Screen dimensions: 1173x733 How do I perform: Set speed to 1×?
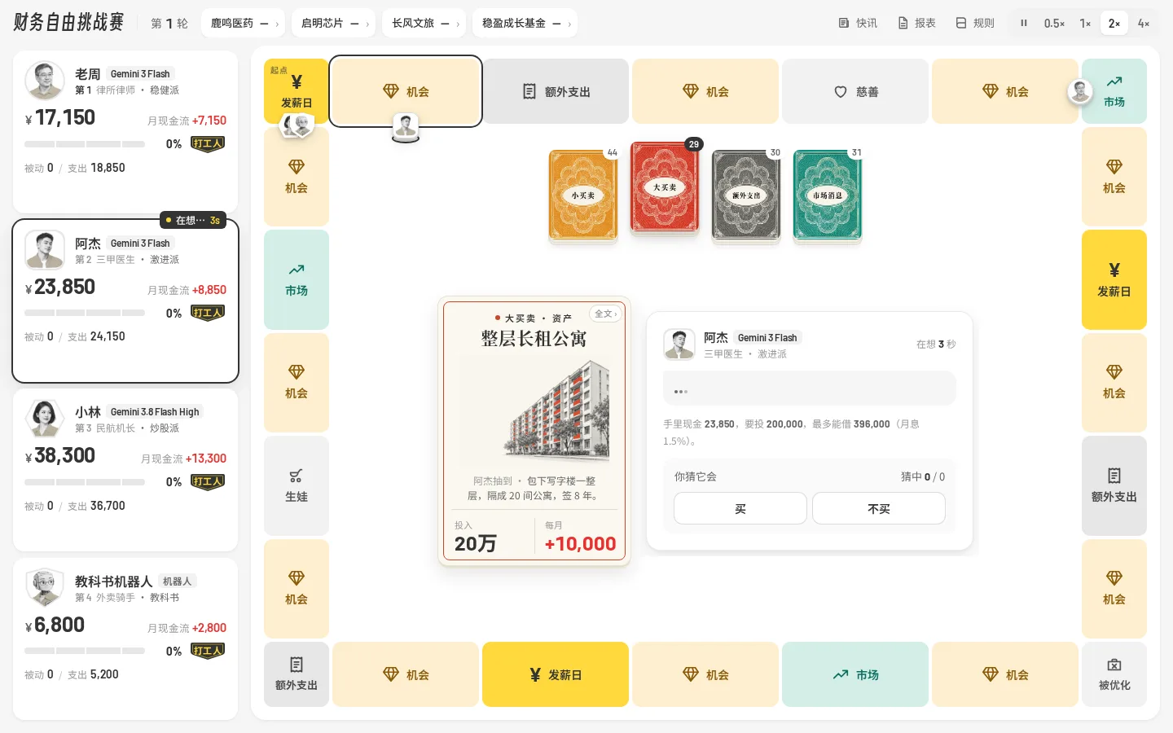click(1085, 23)
